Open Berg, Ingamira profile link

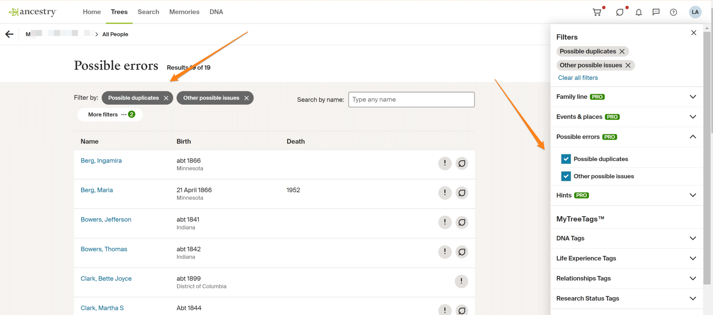coord(101,160)
